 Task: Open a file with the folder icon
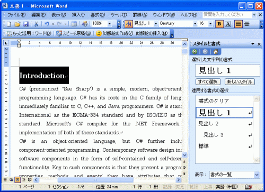point(17,24)
